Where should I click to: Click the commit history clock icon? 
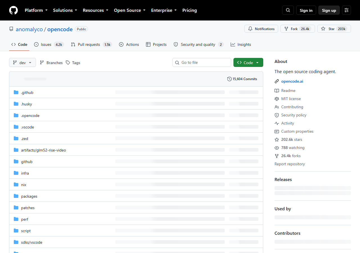[229, 79]
